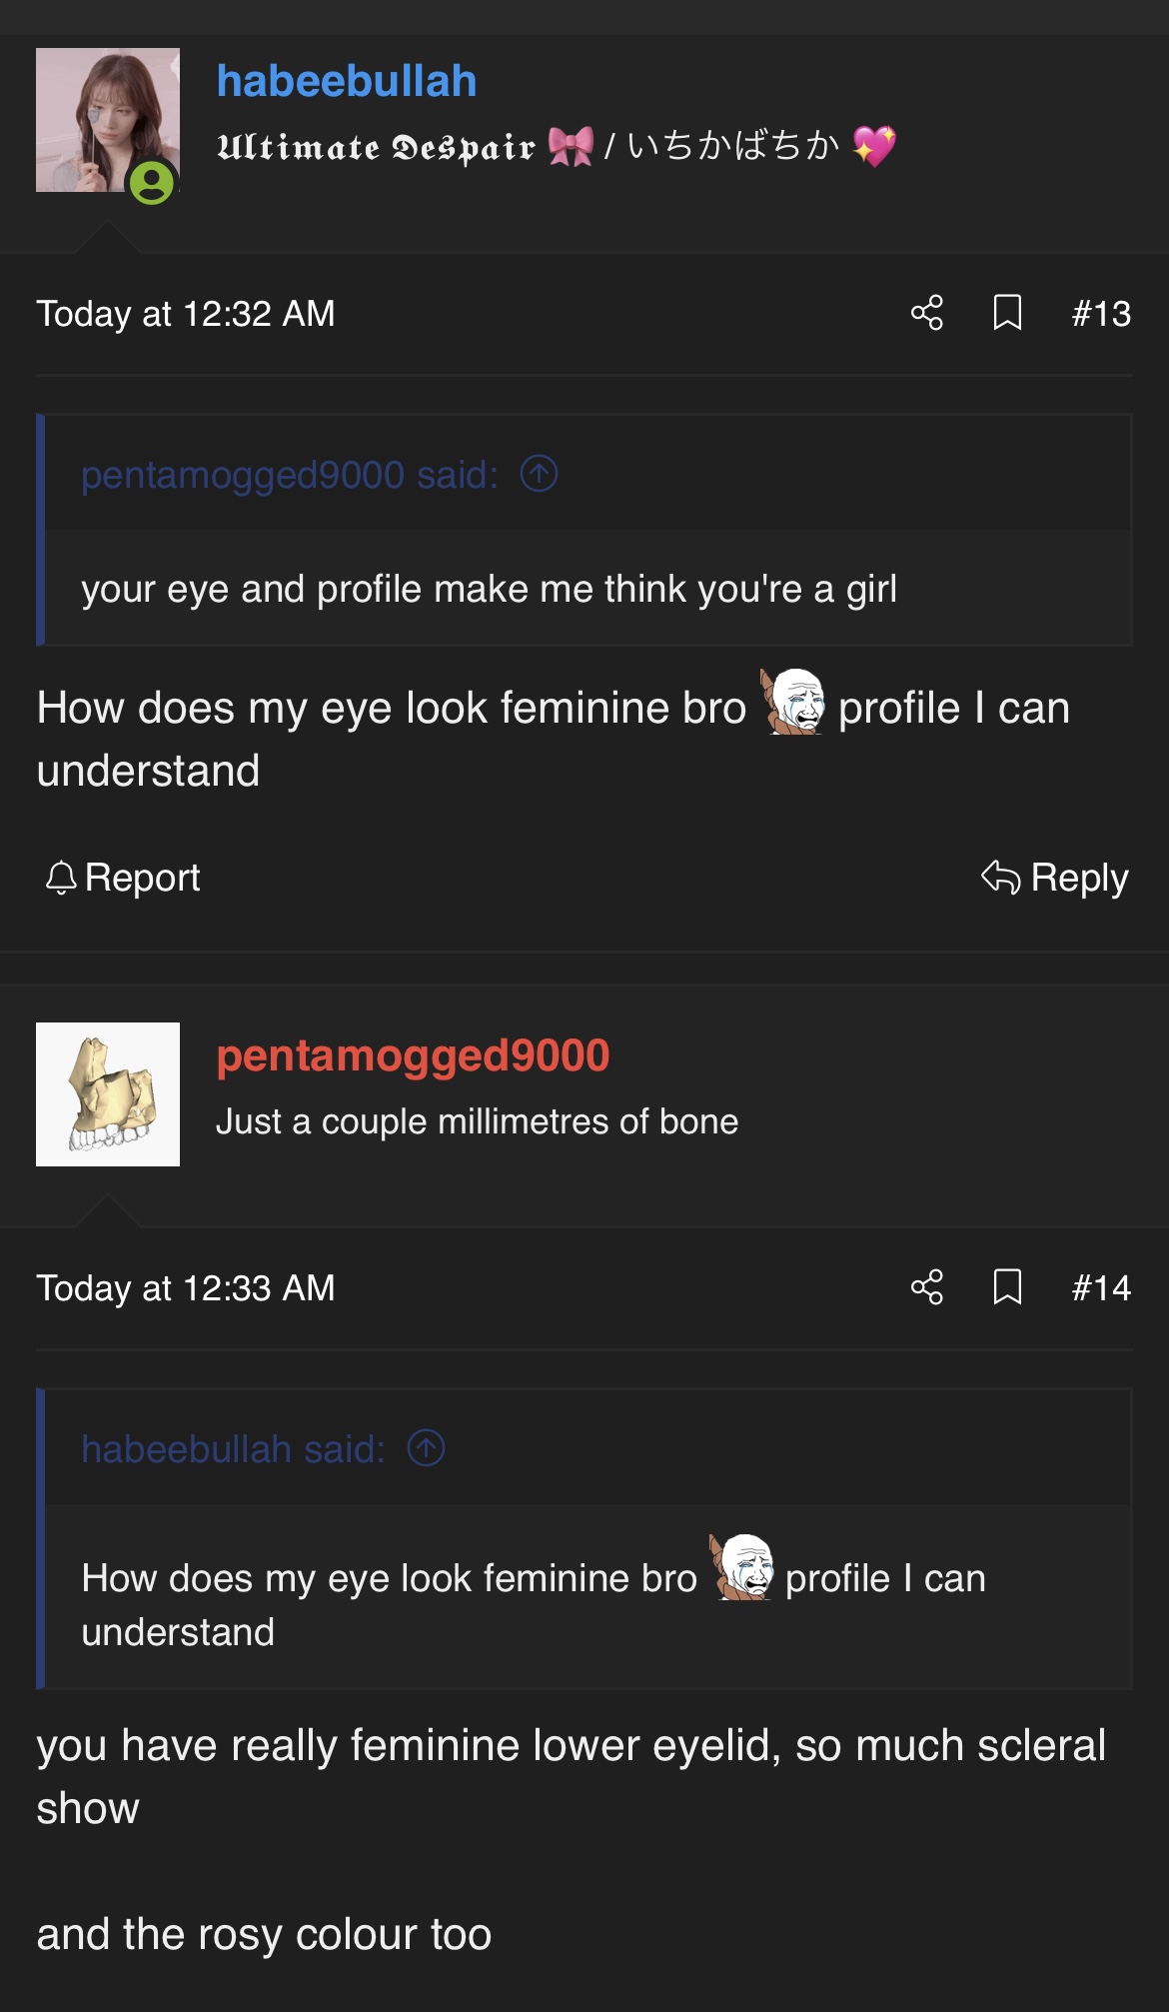Share post #14 via share icon
Screen dimensions: 1169x2012
(x=927, y=1287)
